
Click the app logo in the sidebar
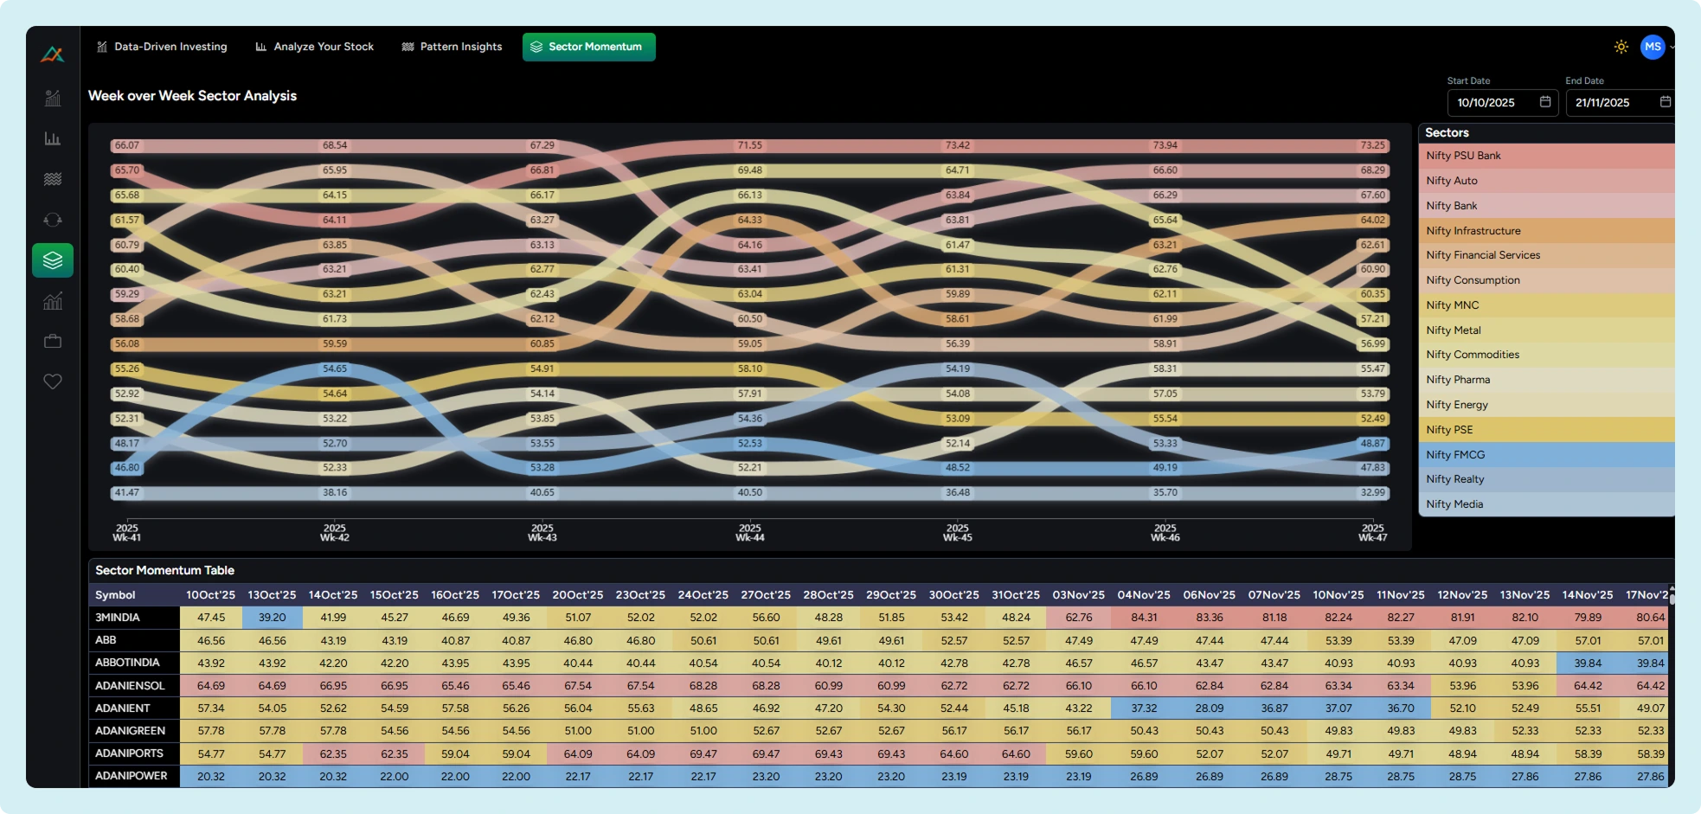click(52, 54)
